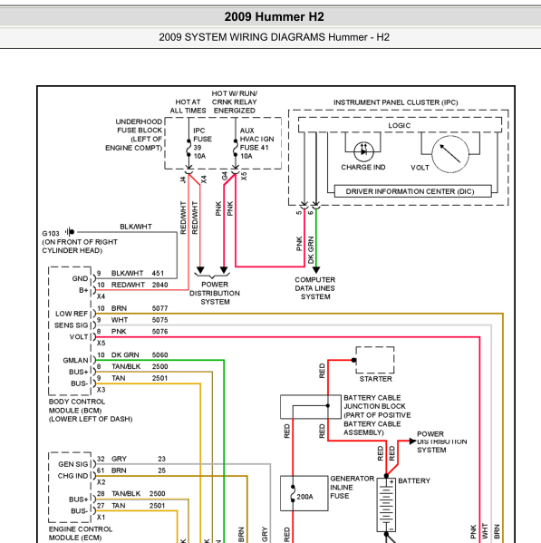Image resolution: width=541 pixels, height=543 pixels.
Task: Click the "200A" fuse rating text
Action: coord(305,497)
